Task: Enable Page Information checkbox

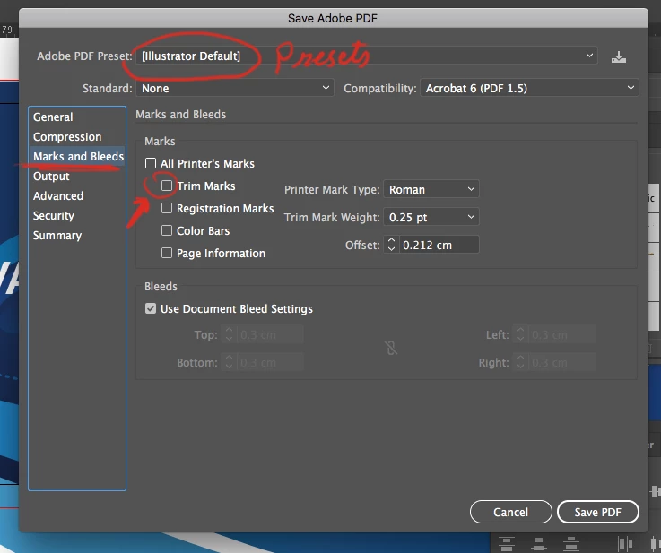Action: [167, 253]
